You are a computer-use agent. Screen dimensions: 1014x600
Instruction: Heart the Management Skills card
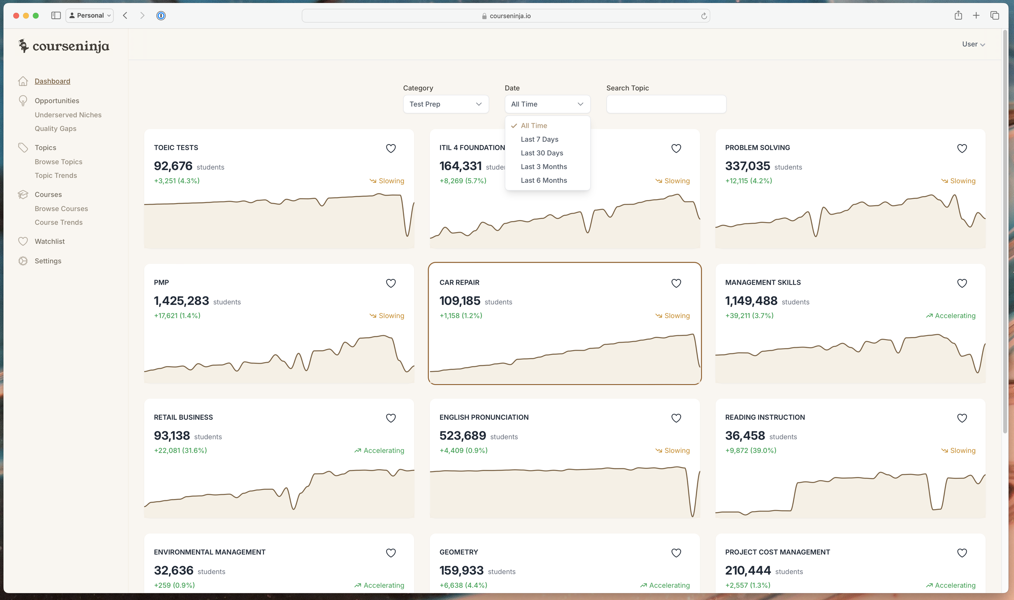(x=962, y=283)
